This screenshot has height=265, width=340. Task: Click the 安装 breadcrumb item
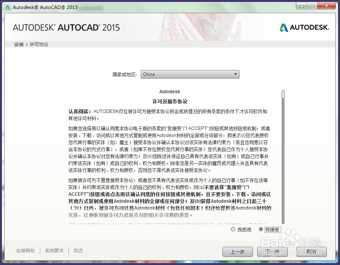19,44
